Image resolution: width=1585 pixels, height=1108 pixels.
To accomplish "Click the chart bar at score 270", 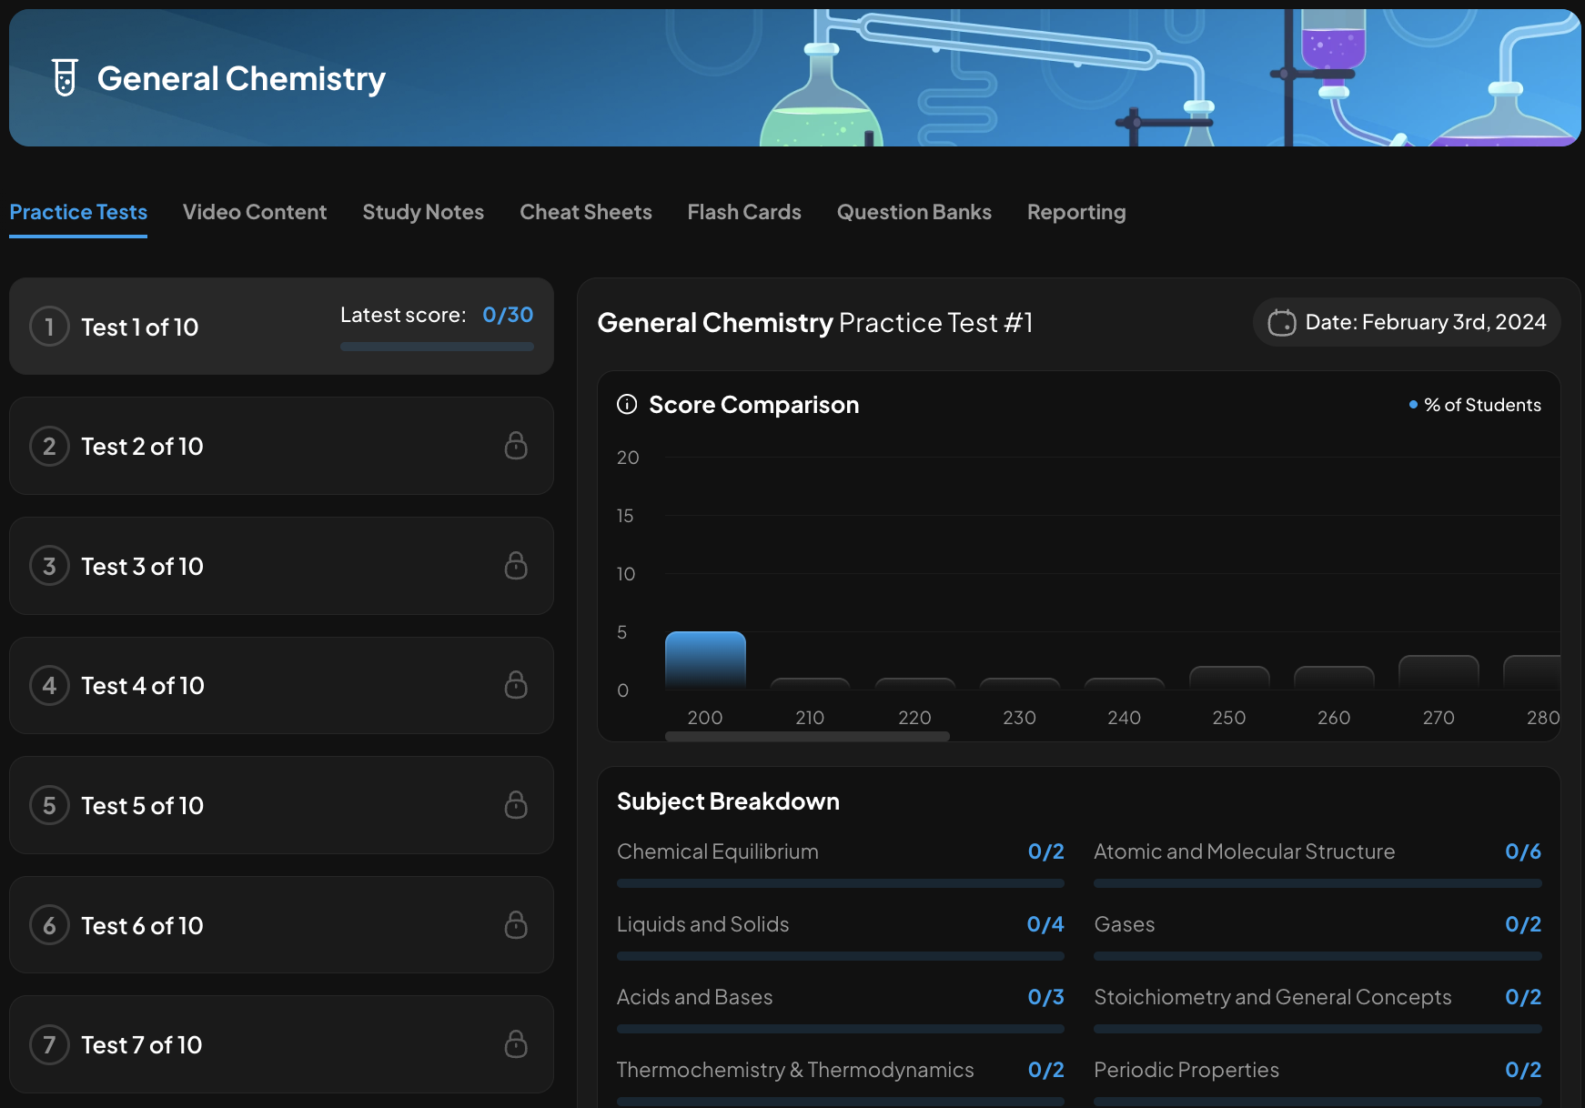I will (1439, 672).
